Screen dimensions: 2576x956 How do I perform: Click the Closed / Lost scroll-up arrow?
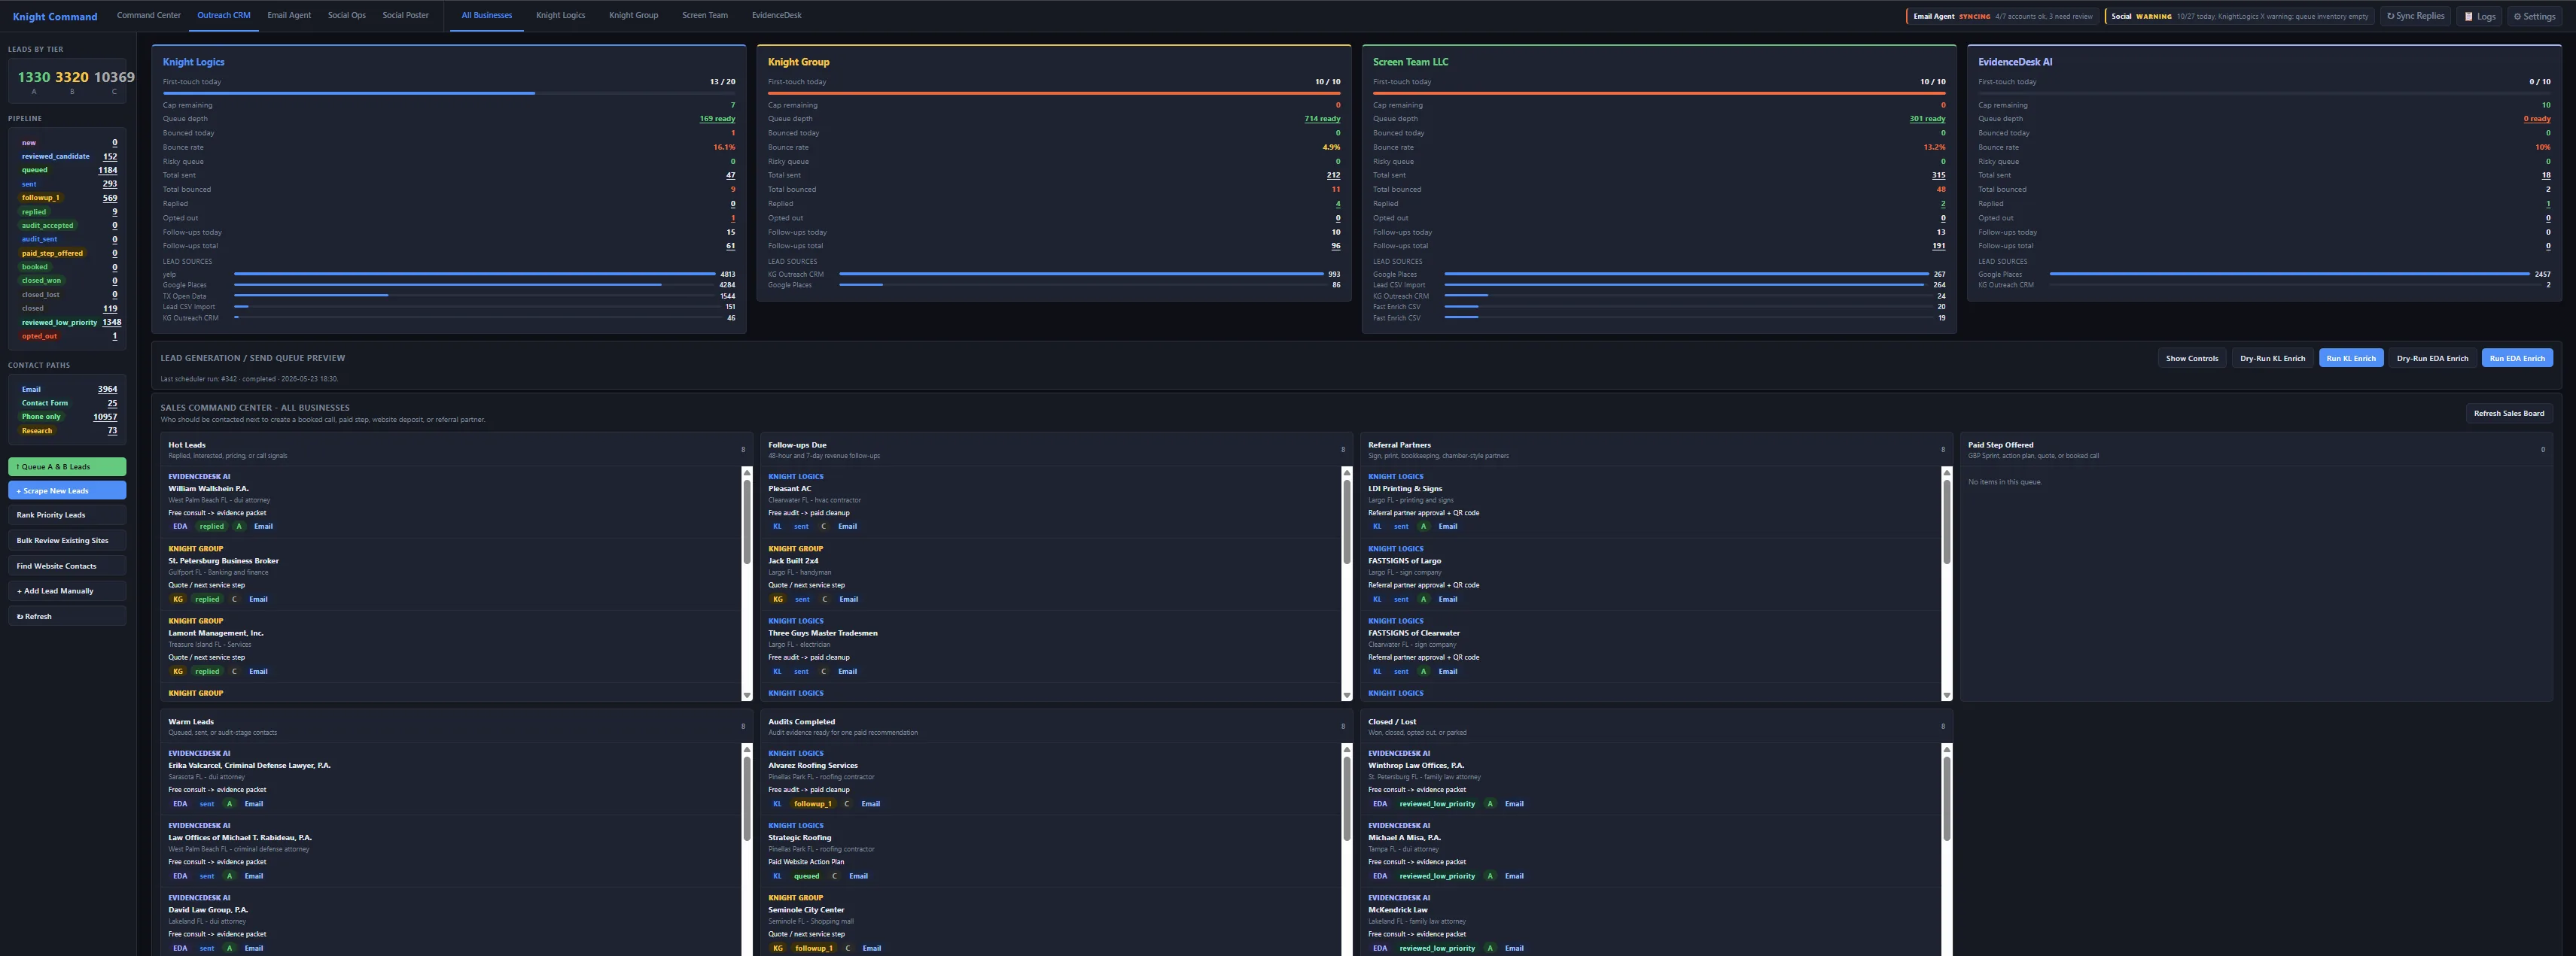(1946, 748)
